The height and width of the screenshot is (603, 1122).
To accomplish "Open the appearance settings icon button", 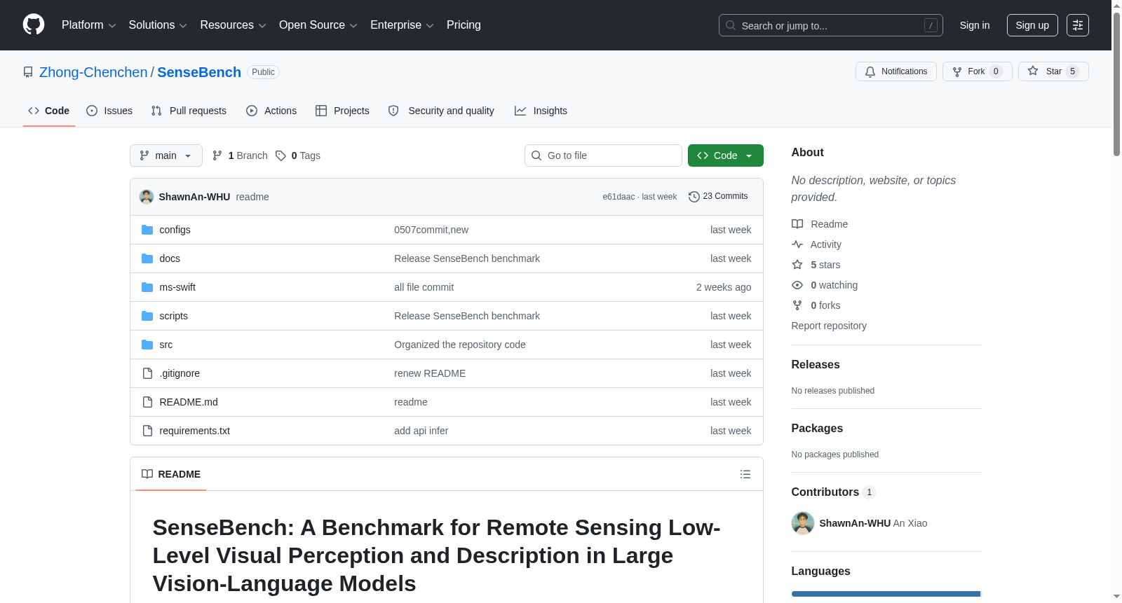I will (x=1078, y=25).
